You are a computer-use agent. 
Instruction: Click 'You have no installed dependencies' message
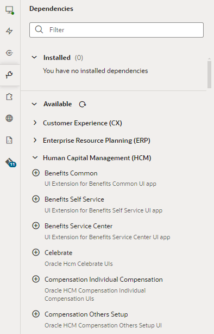[96, 71]
